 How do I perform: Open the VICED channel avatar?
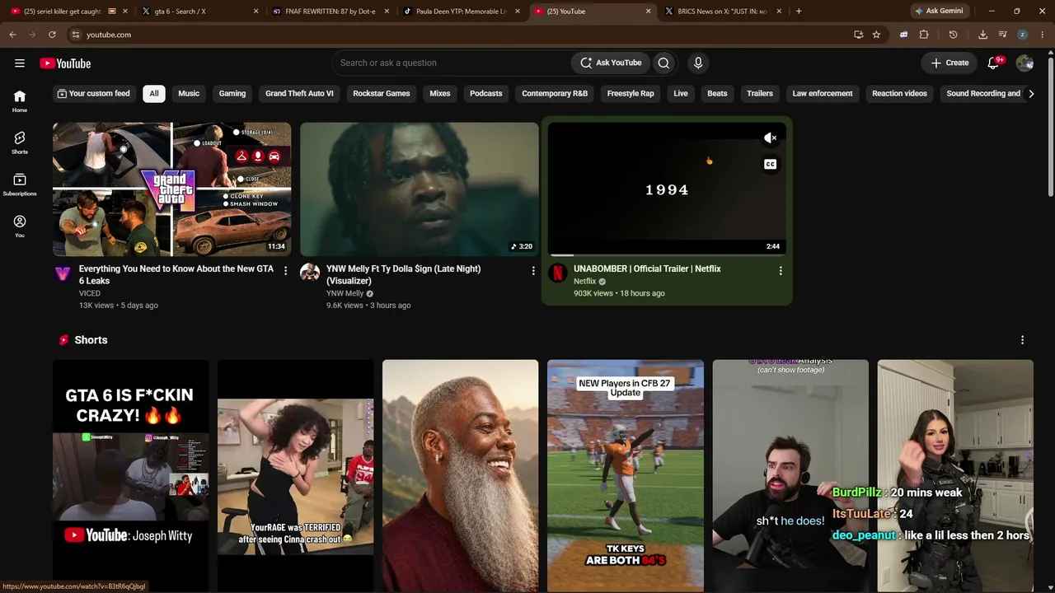[x=63, y=273]
